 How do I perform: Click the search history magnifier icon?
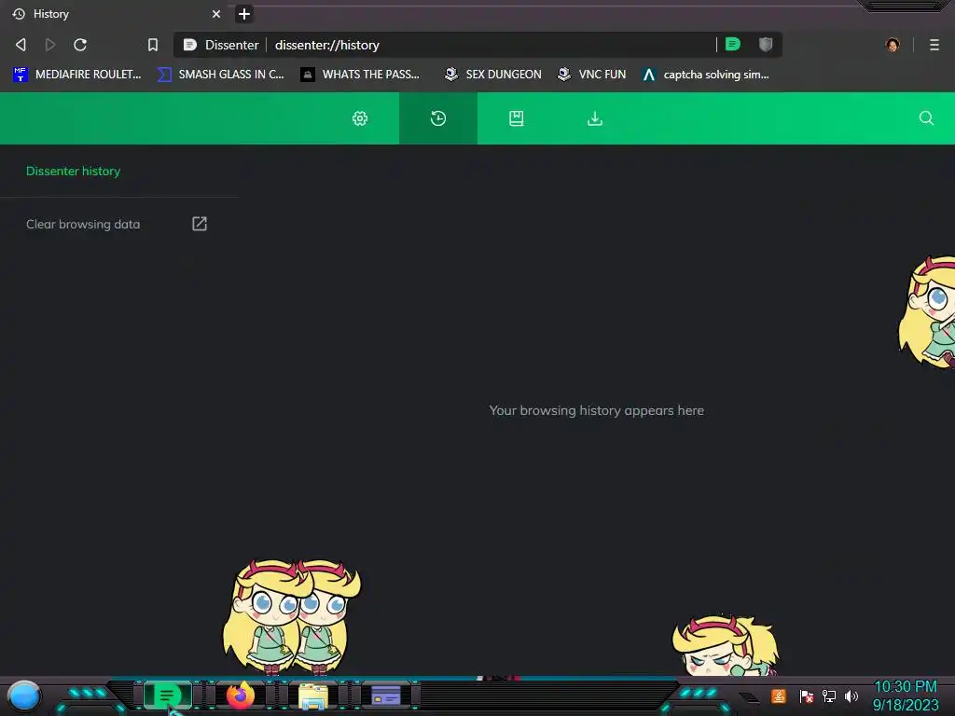[x=926, y=118]
